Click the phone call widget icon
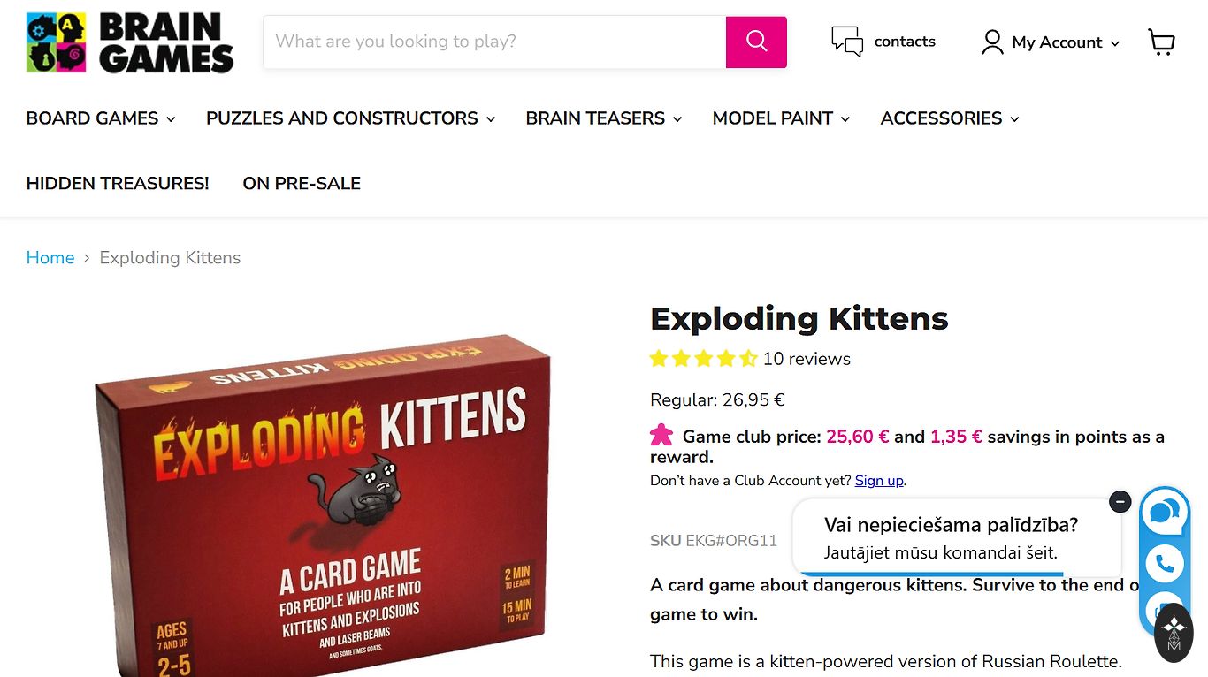 pyautogui.click(x=1165, y=563)
